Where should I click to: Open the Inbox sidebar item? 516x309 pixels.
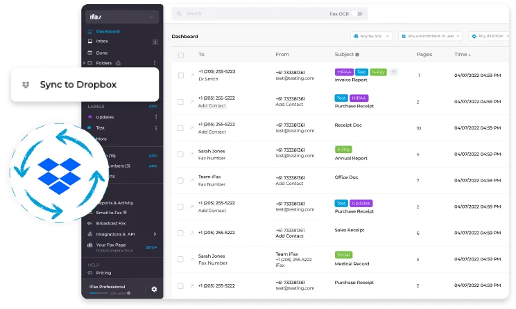(x=102, y=42)
